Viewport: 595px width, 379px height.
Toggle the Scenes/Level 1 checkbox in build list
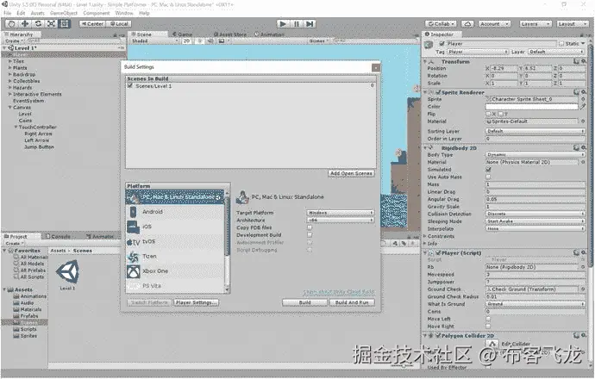point(130,85)
